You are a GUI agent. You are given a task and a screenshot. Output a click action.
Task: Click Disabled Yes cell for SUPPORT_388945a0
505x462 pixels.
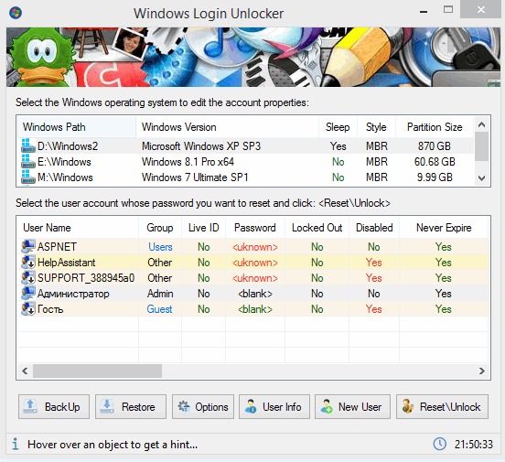[x=373, y=278]
